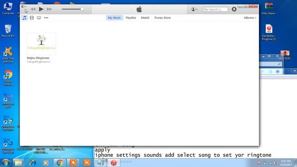Open the Inter_Aqua archive desktop icon
This screenshot has height=167, width=297.
[x=269, y=8]
